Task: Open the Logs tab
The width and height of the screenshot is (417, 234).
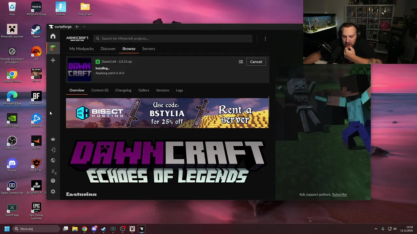Action: coord(180,90)
